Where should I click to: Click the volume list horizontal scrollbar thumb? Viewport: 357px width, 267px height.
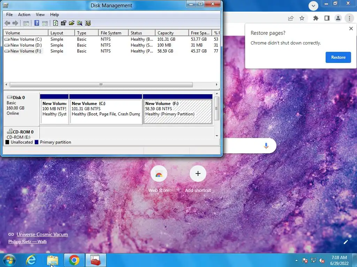(101, 84)
